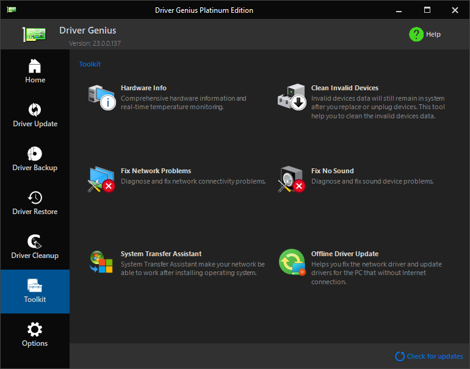
Task: Launch Fix Network Problems title
Action: pos(156,171)
